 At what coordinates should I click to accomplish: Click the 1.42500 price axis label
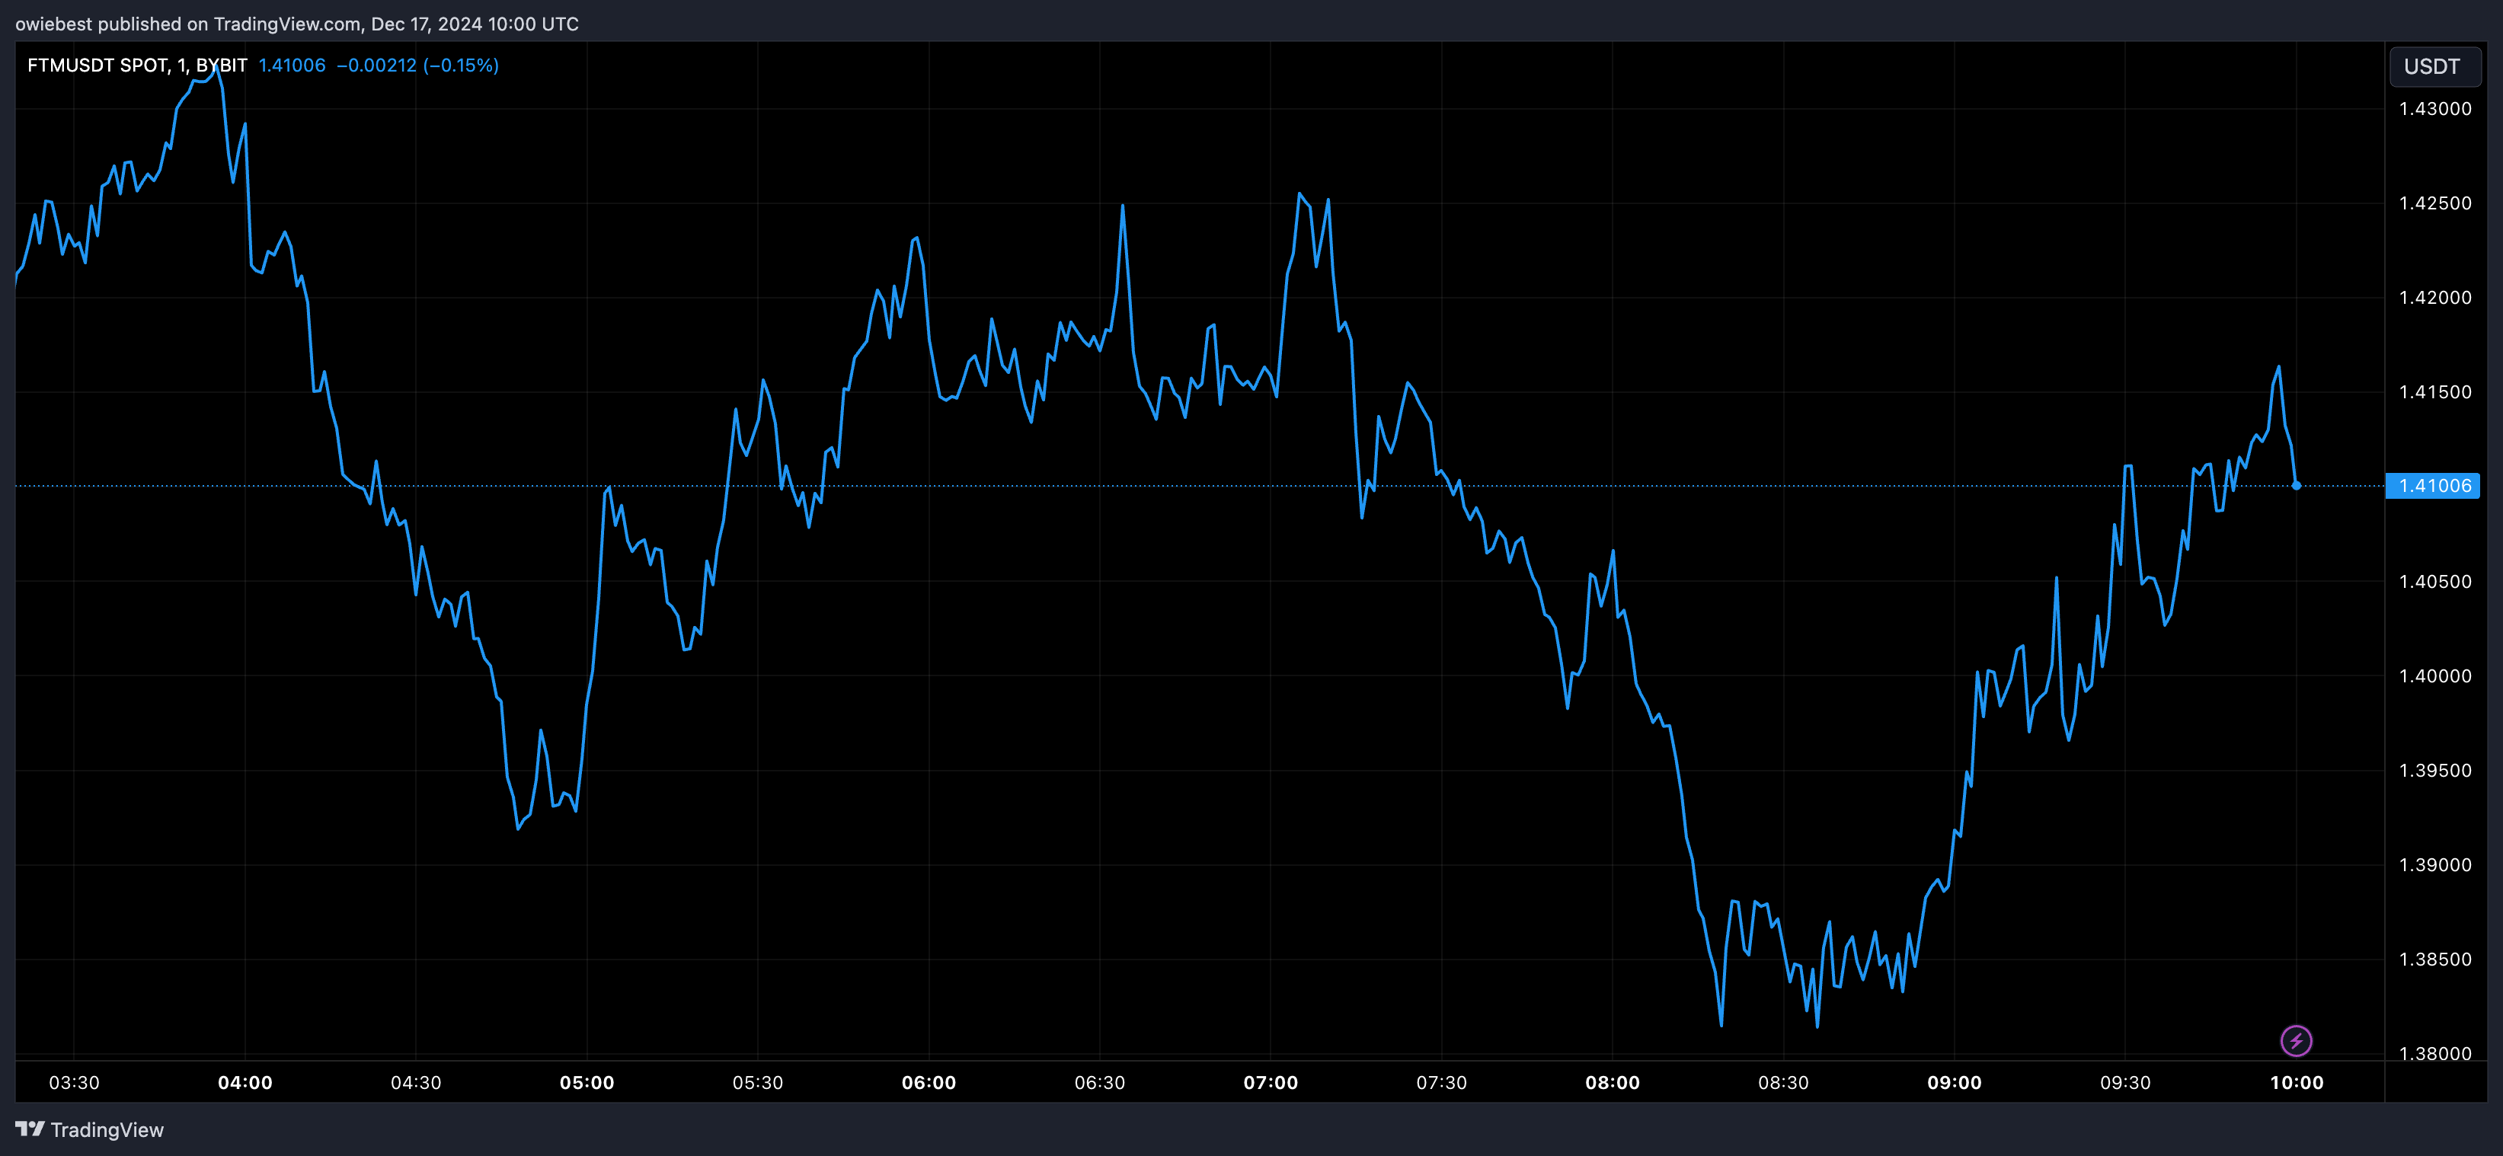[x=2435, y=203]
